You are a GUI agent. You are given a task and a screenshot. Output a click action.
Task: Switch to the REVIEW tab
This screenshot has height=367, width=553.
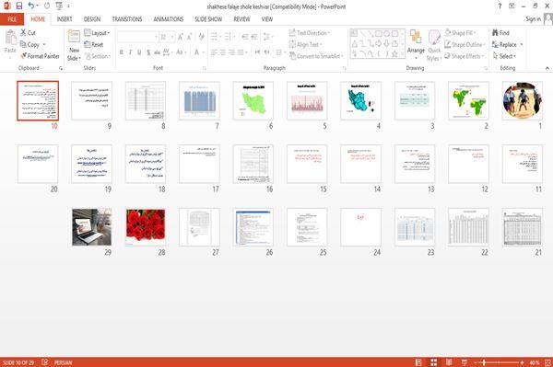point(241,19)
